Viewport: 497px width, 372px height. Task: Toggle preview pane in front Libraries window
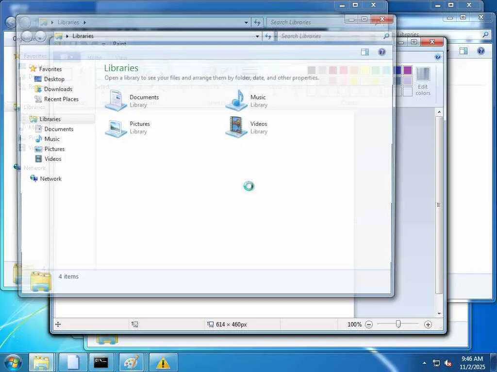point(365,52)
